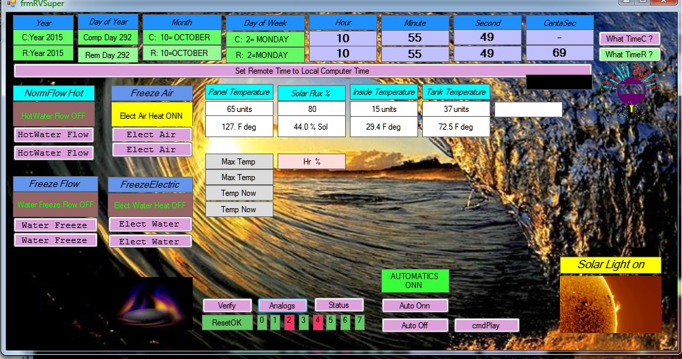Toggle the red bit indicator 2

289,322
